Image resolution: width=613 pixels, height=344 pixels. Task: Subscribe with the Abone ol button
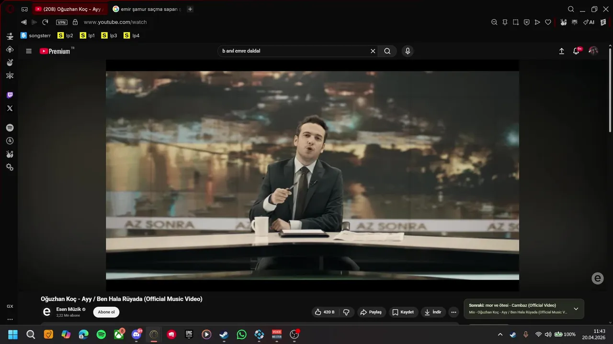(106, 312)
